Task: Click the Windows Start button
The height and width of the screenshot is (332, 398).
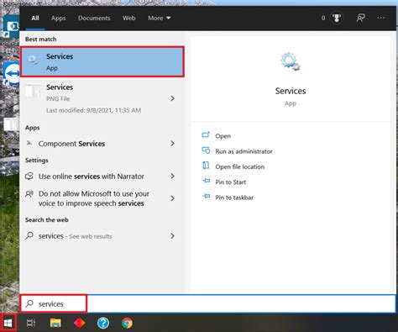Action: point(8,323)
